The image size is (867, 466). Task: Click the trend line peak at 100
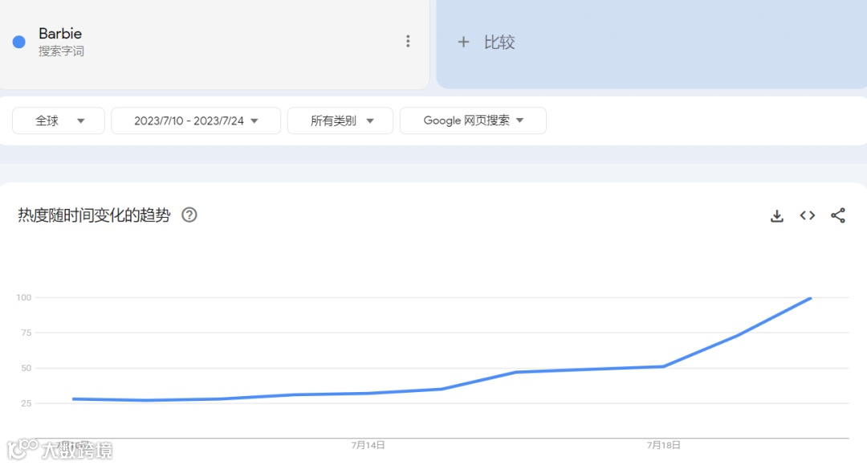point(810,298)
